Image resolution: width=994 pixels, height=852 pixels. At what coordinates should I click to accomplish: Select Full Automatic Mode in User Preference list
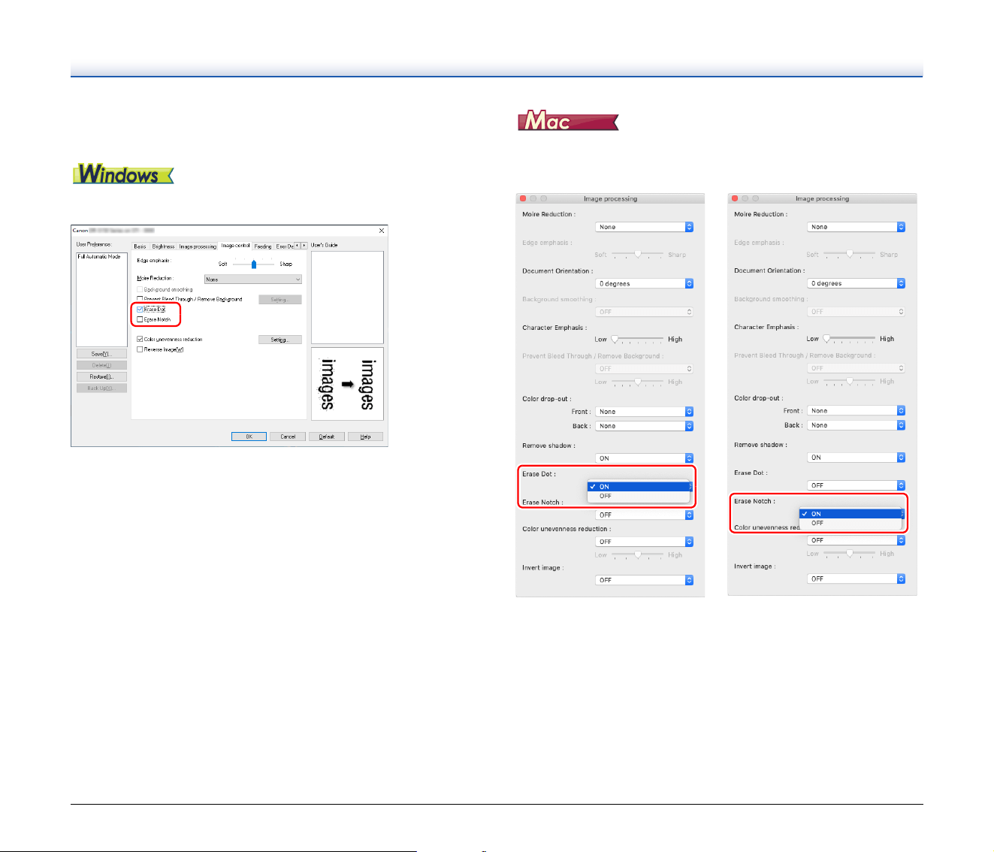tap(99, 257)
